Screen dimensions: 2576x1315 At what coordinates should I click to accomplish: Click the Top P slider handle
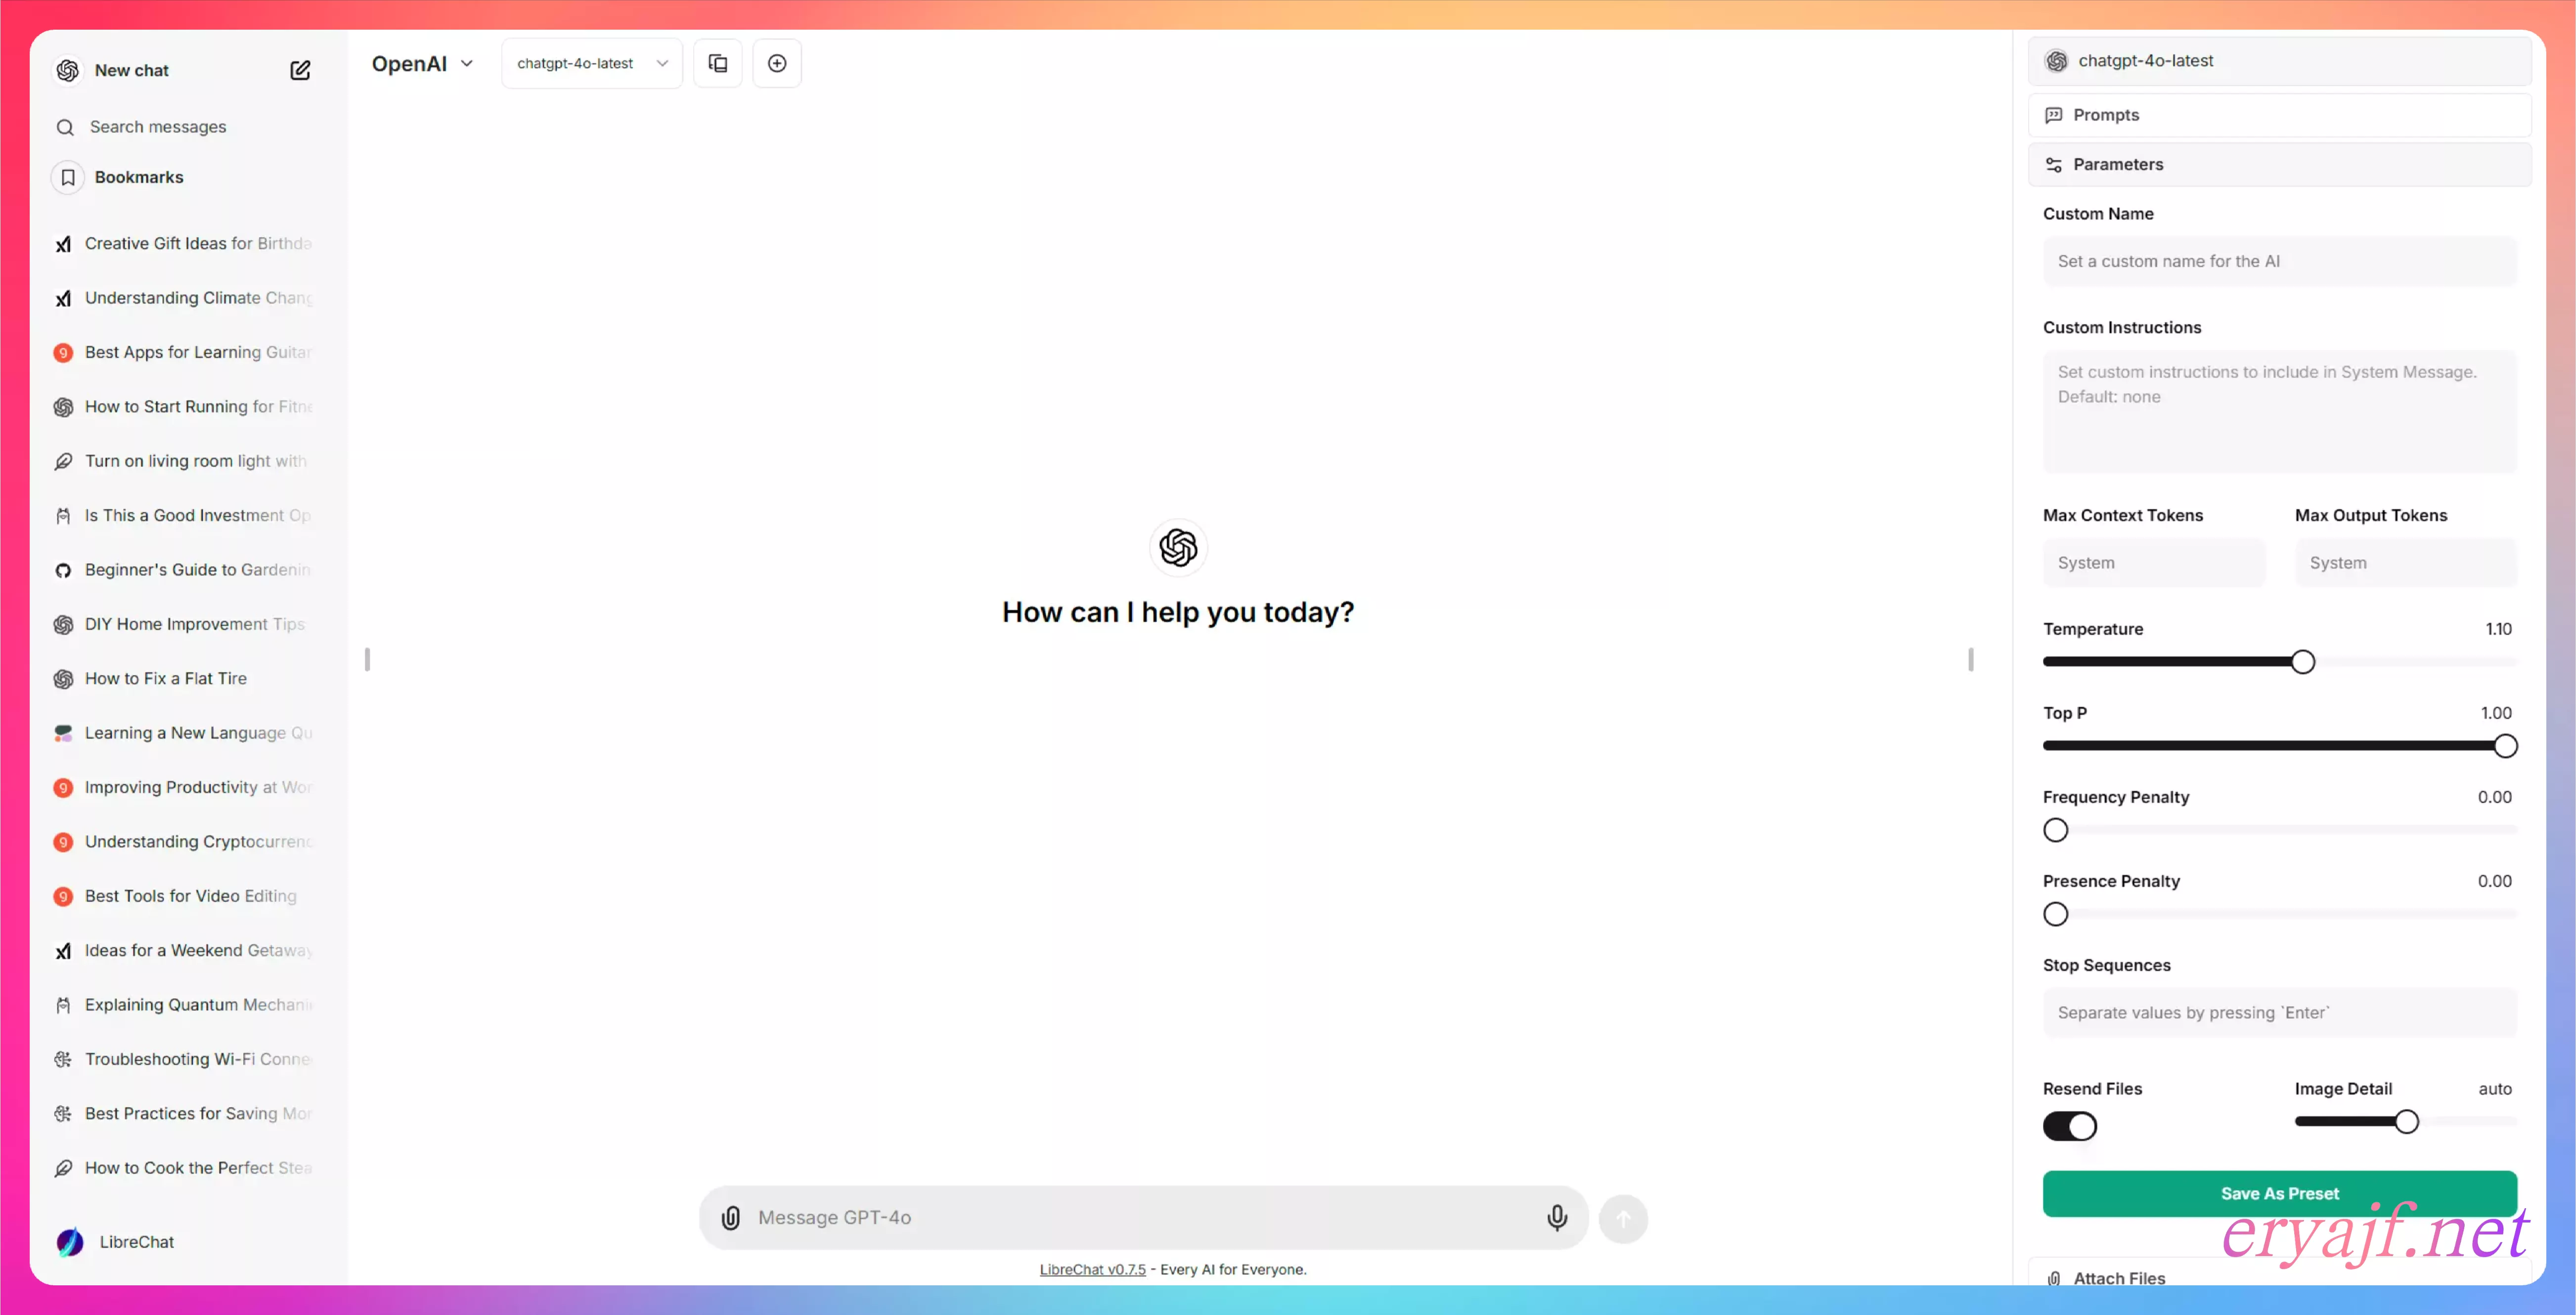click(x=2505, y=746)
